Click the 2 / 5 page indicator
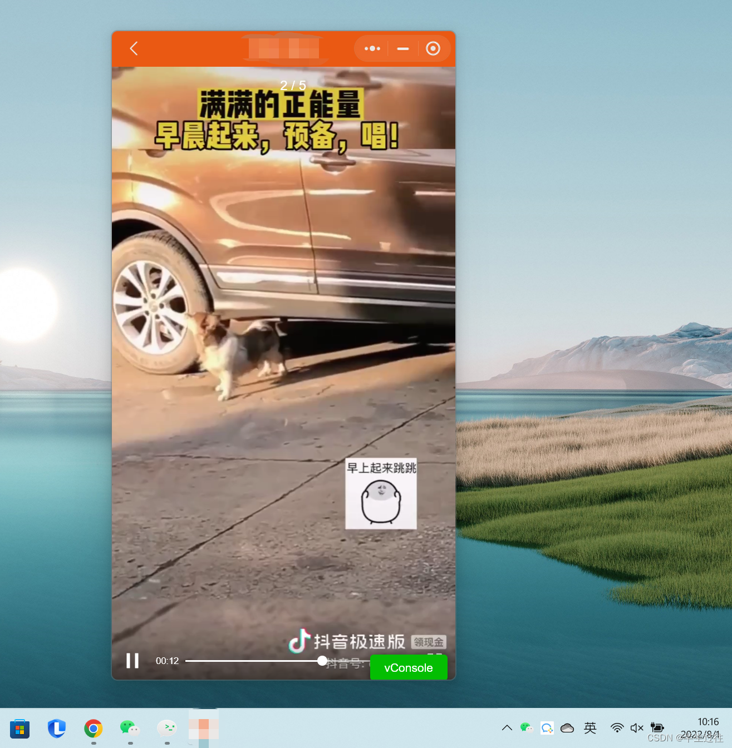 293,85
